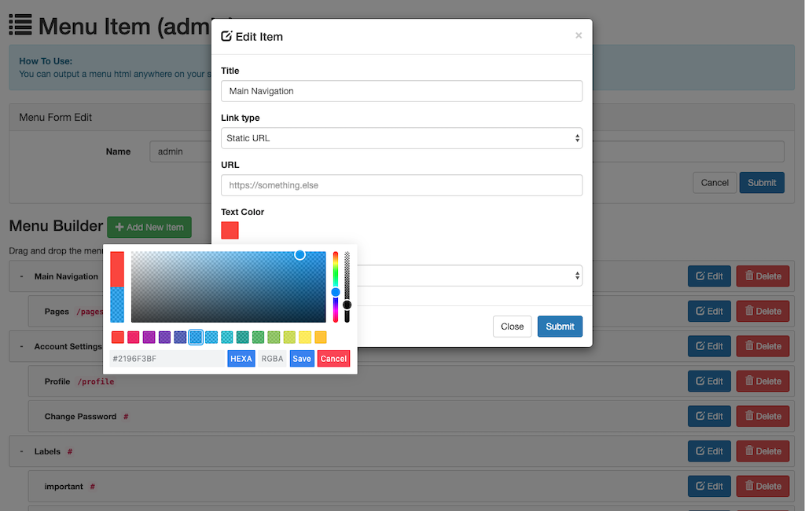
Task: Cancel the color picker
Action: coord(333,359)
